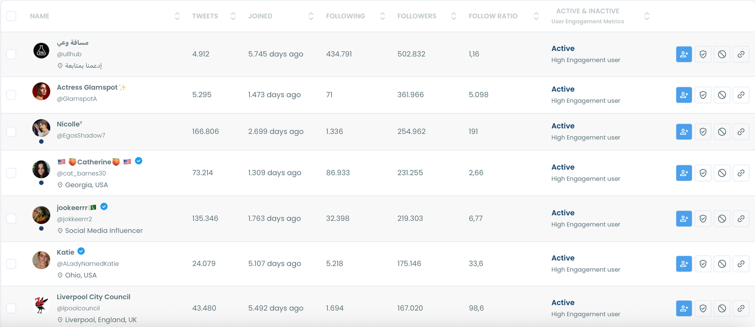Open link icon in Nicolle row

coord(741,132)
